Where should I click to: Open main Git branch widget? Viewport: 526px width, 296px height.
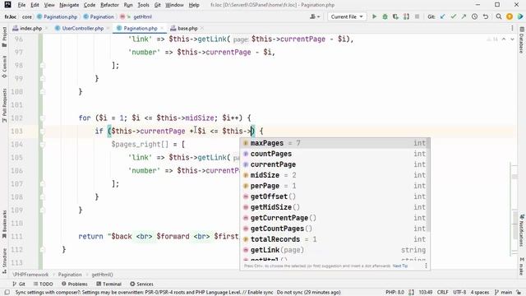(504, 293)
